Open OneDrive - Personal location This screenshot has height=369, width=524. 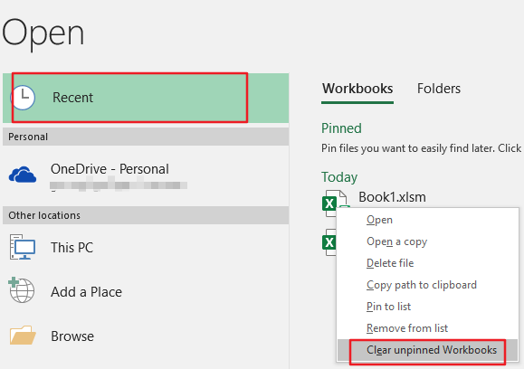[x=110, y=169]
